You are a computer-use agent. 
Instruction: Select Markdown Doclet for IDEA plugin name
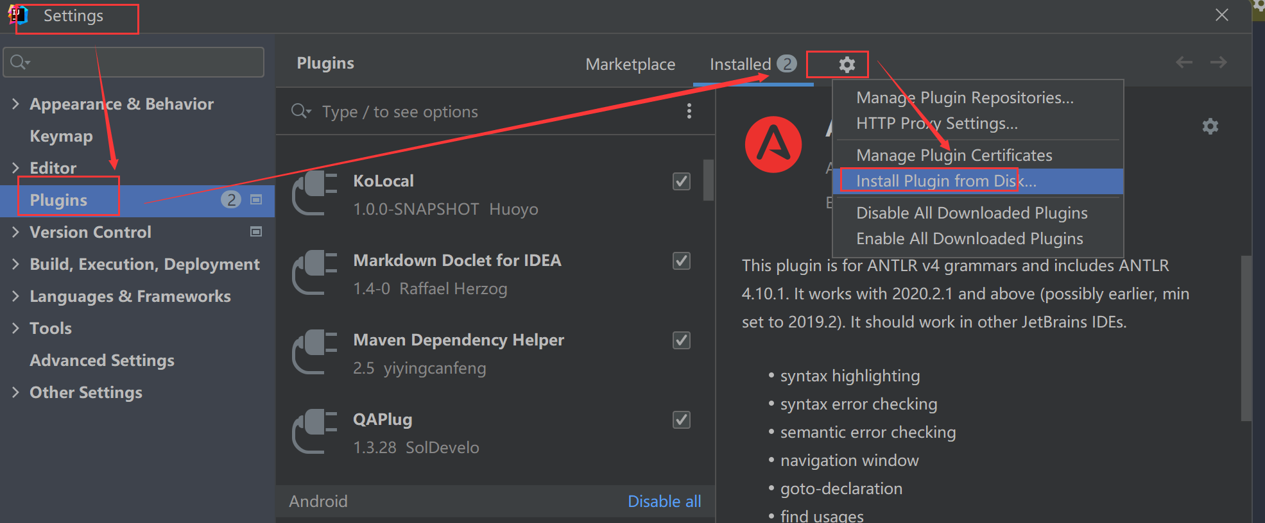point(457,261)
